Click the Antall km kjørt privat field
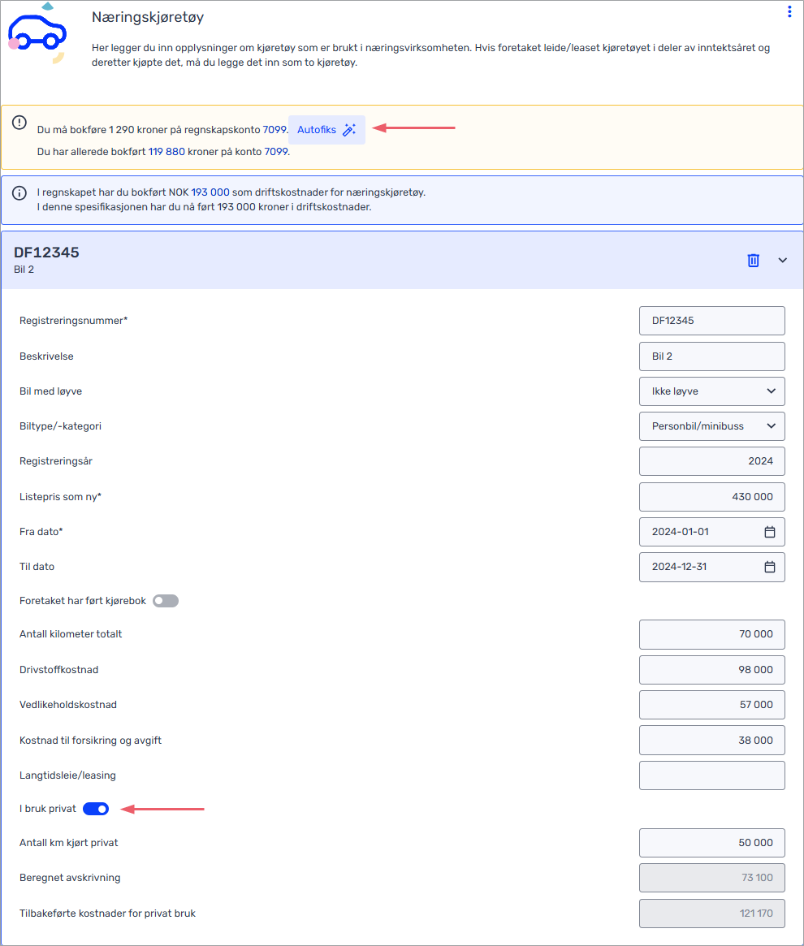The height and width of the screenshot is (946, 804). 711,843
